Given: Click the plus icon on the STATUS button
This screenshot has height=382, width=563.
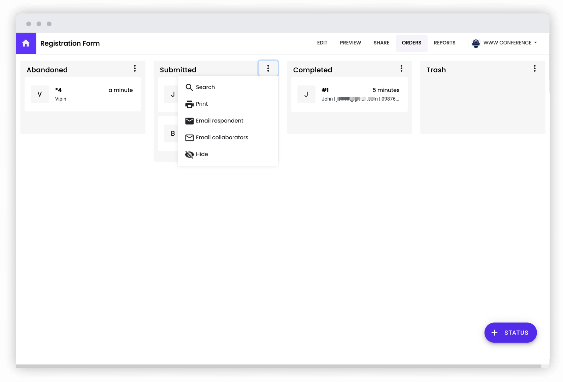Looking at the screenshot, I should pos(494,333).
